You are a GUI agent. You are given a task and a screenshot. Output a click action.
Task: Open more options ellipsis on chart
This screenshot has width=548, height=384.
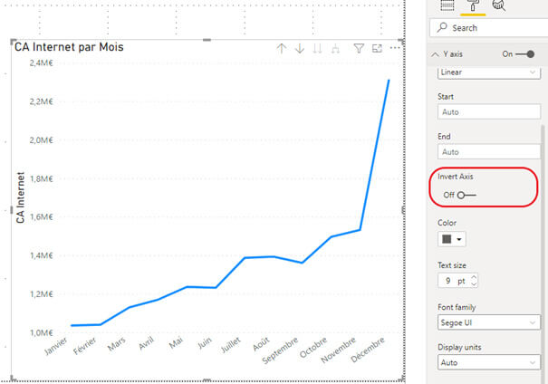(x=395, y=48)
